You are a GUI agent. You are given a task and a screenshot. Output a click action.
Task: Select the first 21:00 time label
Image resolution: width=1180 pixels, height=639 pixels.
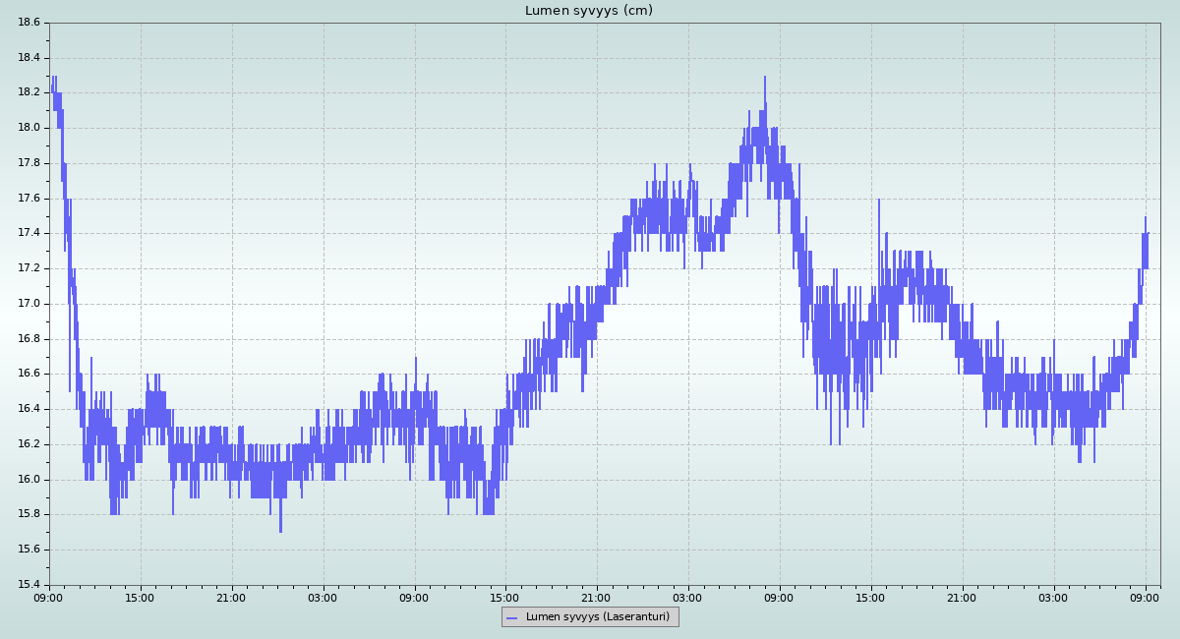pyautogui.click(x=231, y=598)
